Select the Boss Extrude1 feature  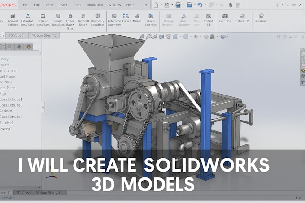click(11, 99)
